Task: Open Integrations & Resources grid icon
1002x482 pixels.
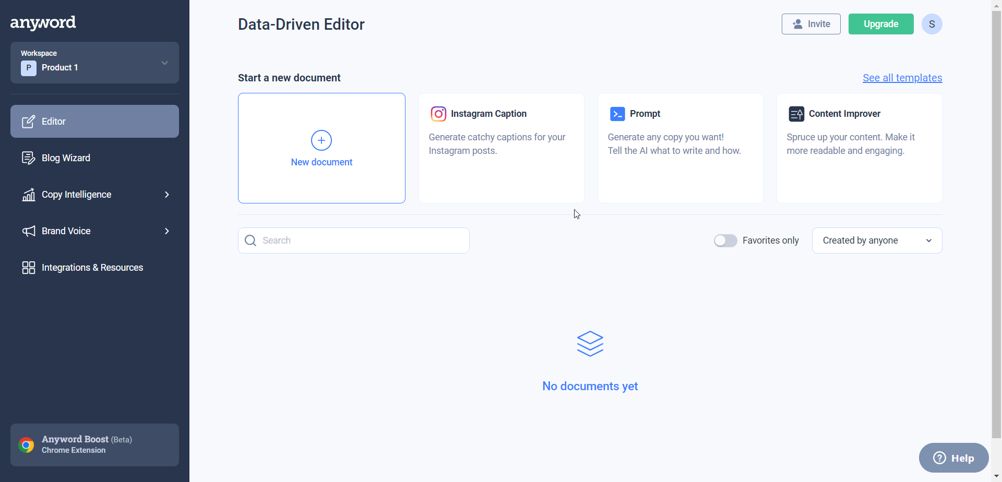Action: pyautogui.click(x=29, y=267)
